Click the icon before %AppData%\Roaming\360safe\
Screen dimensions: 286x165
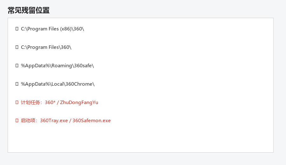[17, 66]
